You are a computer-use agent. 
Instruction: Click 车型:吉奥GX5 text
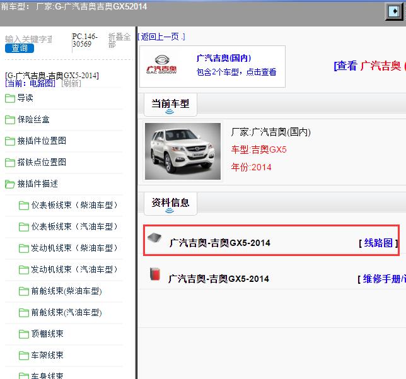(258, 149)
